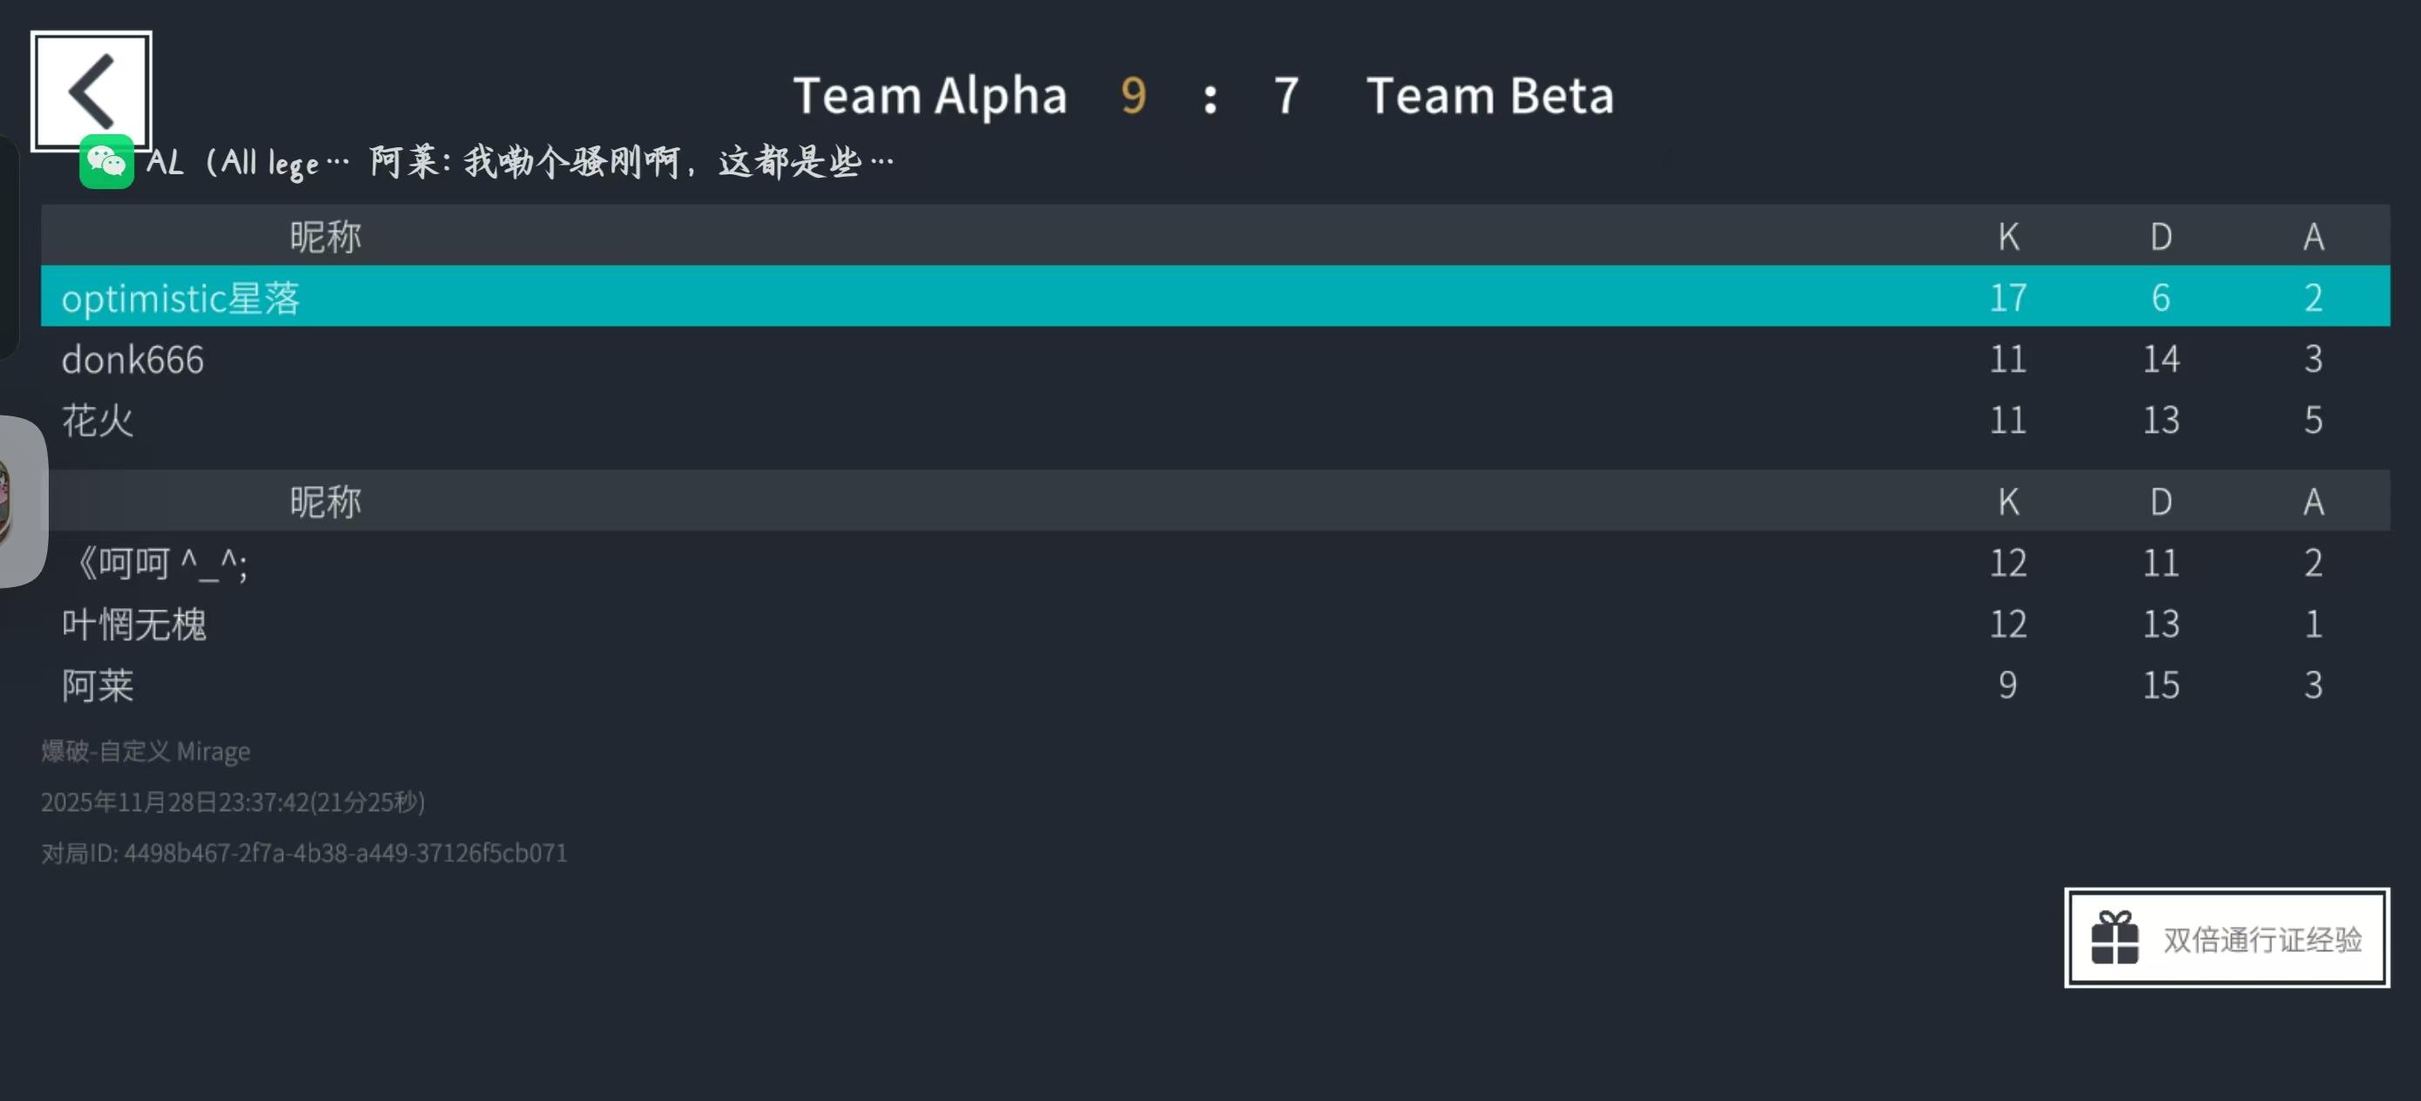The image size is (2421, 1101).
Task: Click the Team Alpha name label
Action: click(929, 96)
